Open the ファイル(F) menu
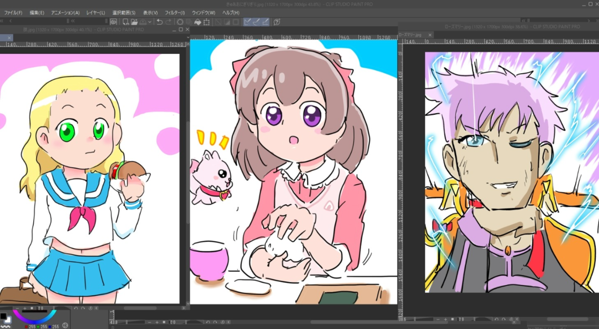The width and height of the screenshot is (599, 329). (x=13, y=13)
